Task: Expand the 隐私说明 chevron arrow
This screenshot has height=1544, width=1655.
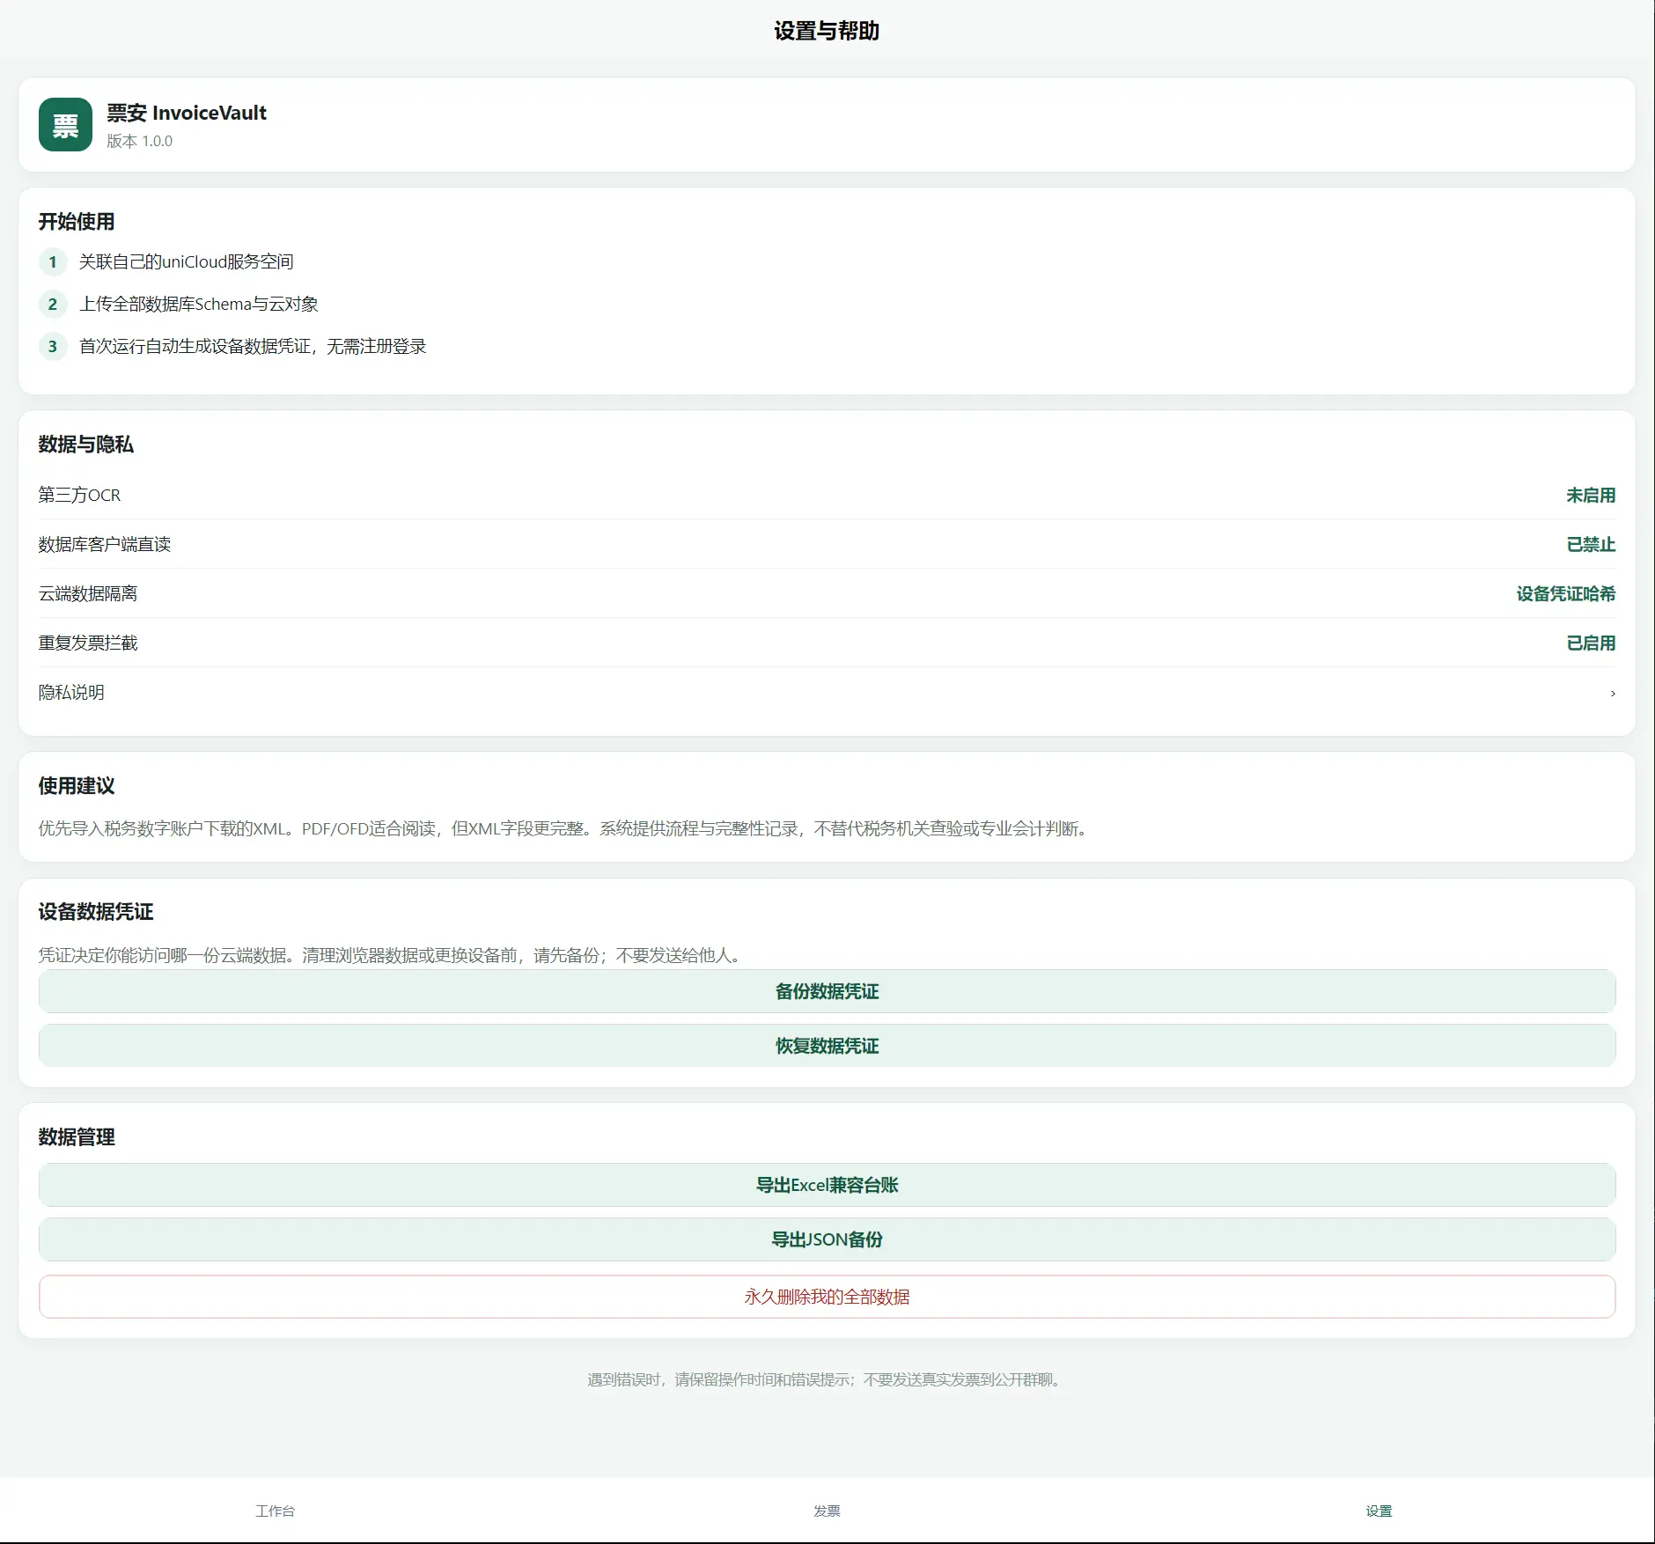Action: (1613, 693)
